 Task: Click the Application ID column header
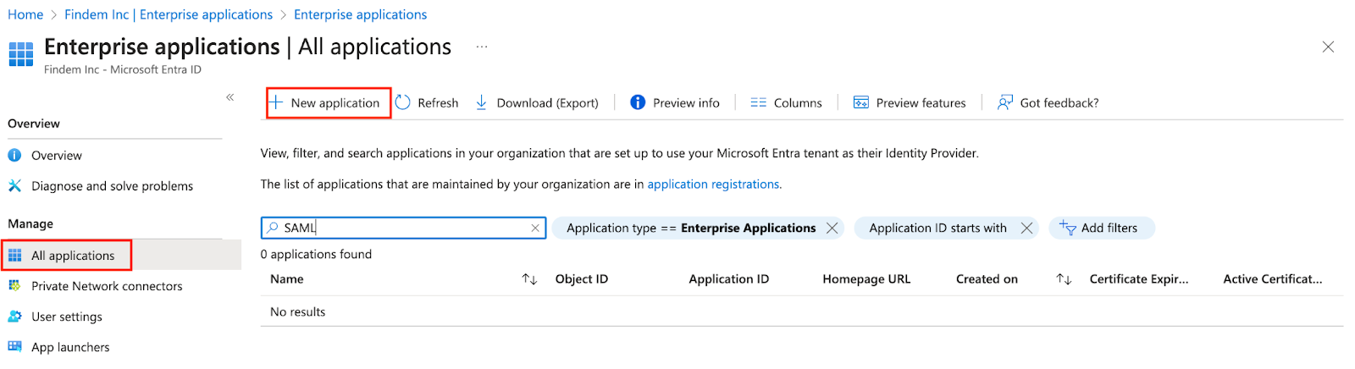coord(729,279)
